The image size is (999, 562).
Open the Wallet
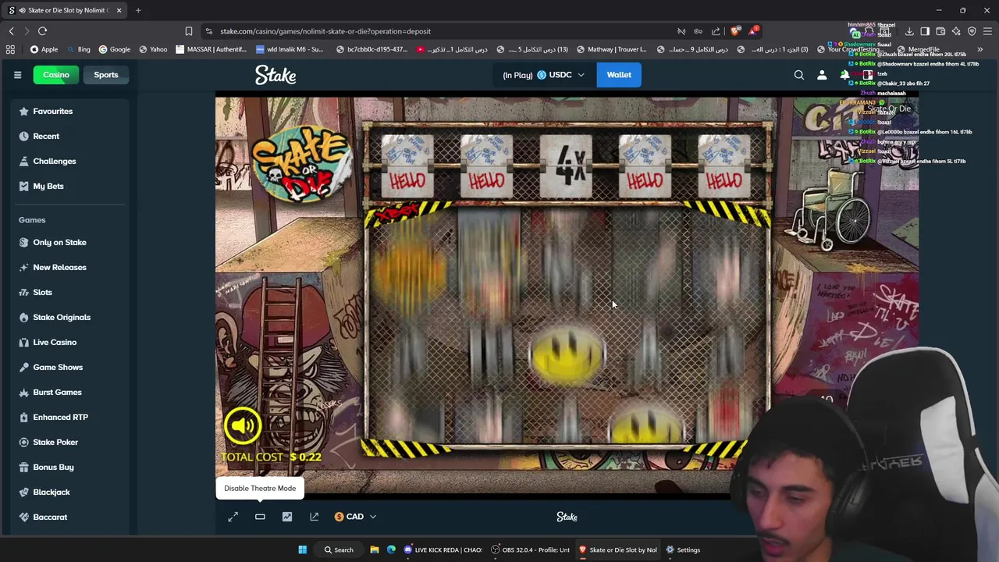[619, 75]
